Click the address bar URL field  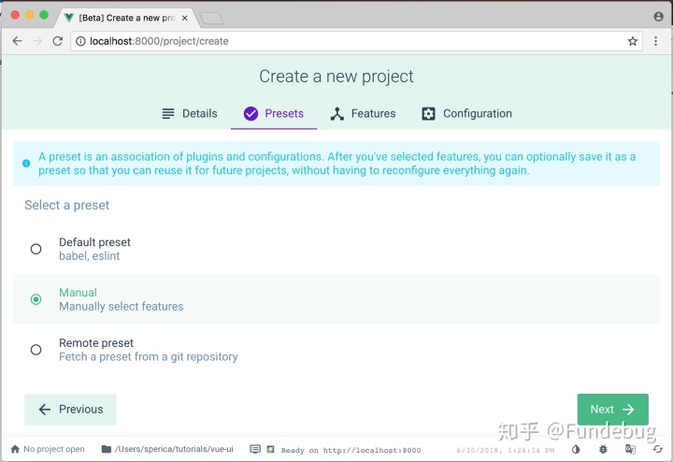point(356,41)
